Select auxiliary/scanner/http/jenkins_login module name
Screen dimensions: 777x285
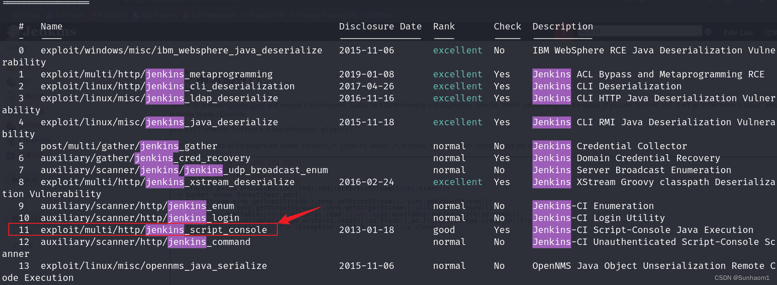pyautogui.click(x=140, y=218)
